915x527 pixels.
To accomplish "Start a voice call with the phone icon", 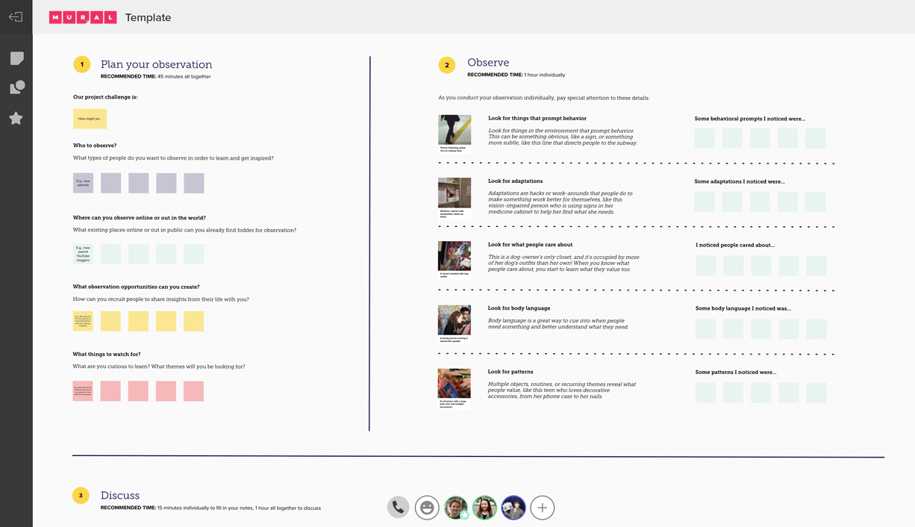I will pyautogui.click(x=398, y=508).
